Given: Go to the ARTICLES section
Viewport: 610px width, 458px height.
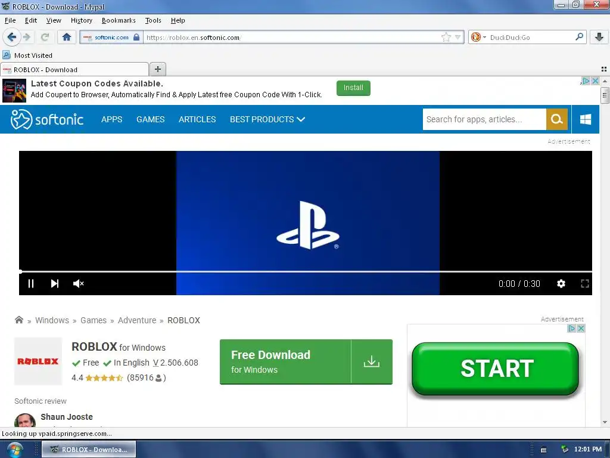Looking at the screenshot, I should pyautogui.click(x=197, y=119).
